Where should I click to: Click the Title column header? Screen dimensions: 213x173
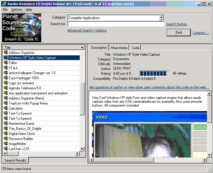click(x=41, y=48)
